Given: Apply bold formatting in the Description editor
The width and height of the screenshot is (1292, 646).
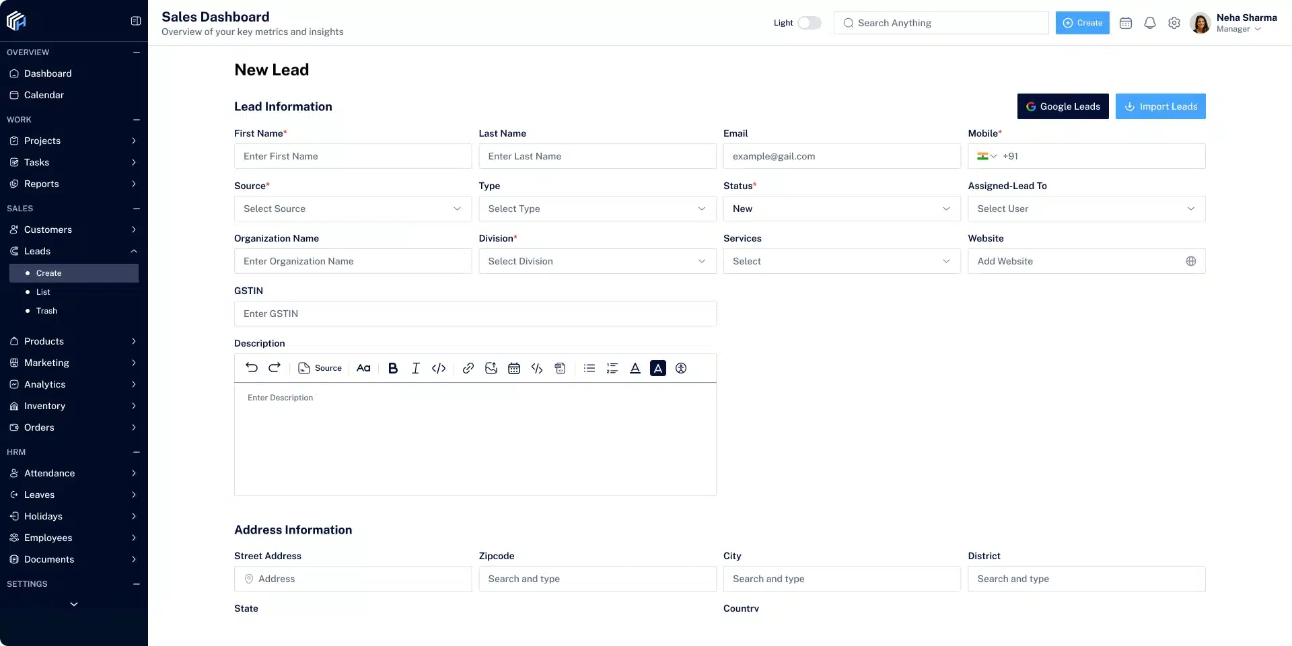Looking at the screenshot, I should click(x=393, y=368).
